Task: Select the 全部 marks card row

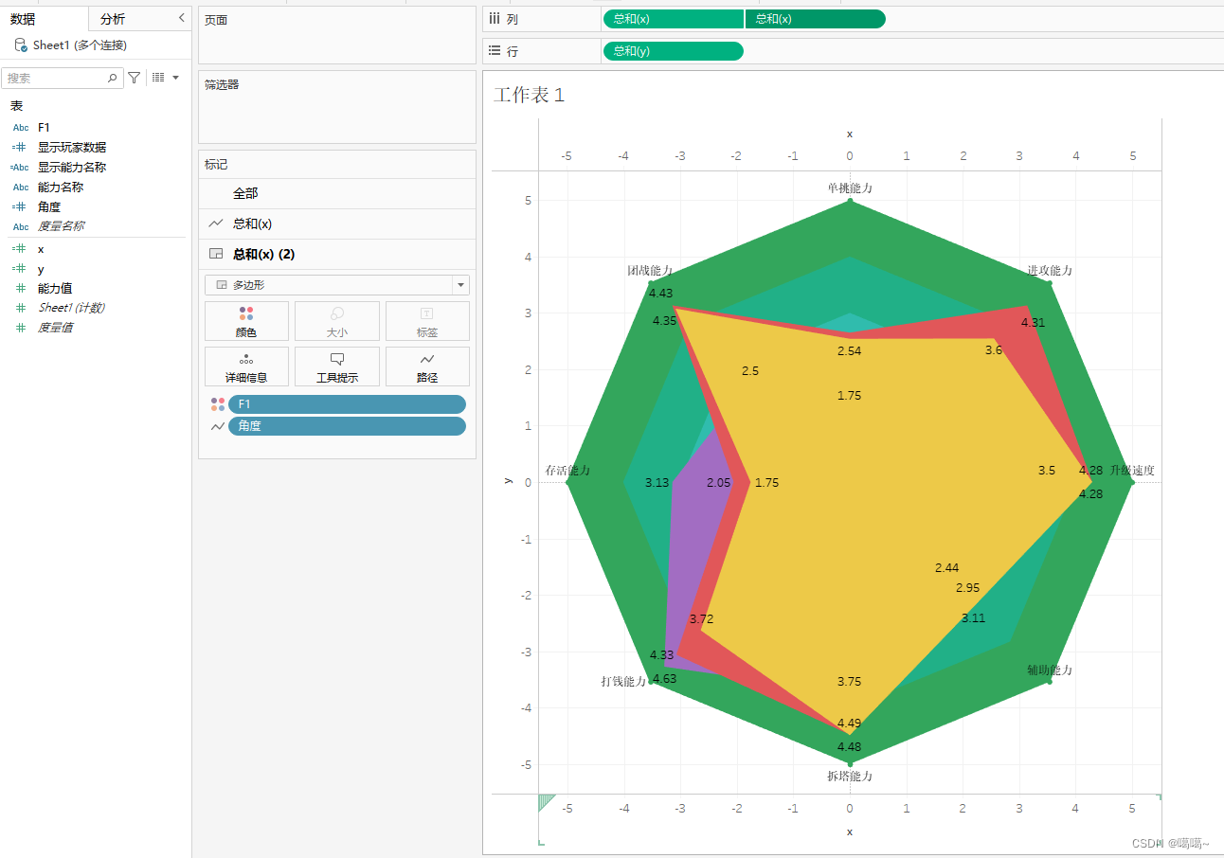Action: (x=336, y=193)
